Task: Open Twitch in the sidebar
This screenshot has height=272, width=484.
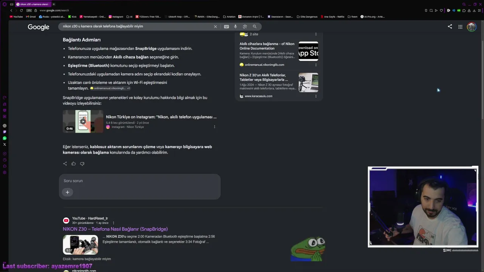Action: point(5,132)
